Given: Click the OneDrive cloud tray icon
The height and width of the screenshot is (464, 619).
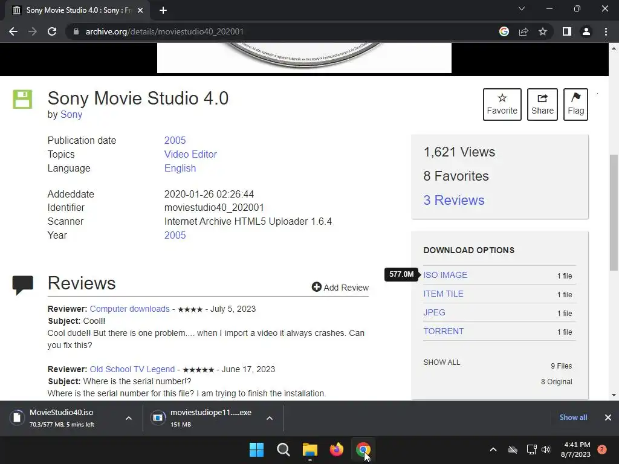Looking at the screenshot, I should (513, 449).
